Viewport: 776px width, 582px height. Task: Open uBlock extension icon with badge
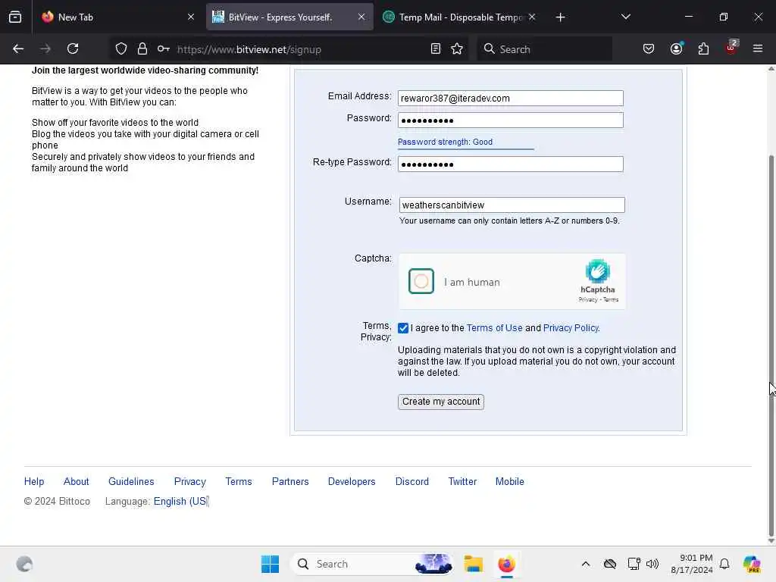(x=731, y=48)
